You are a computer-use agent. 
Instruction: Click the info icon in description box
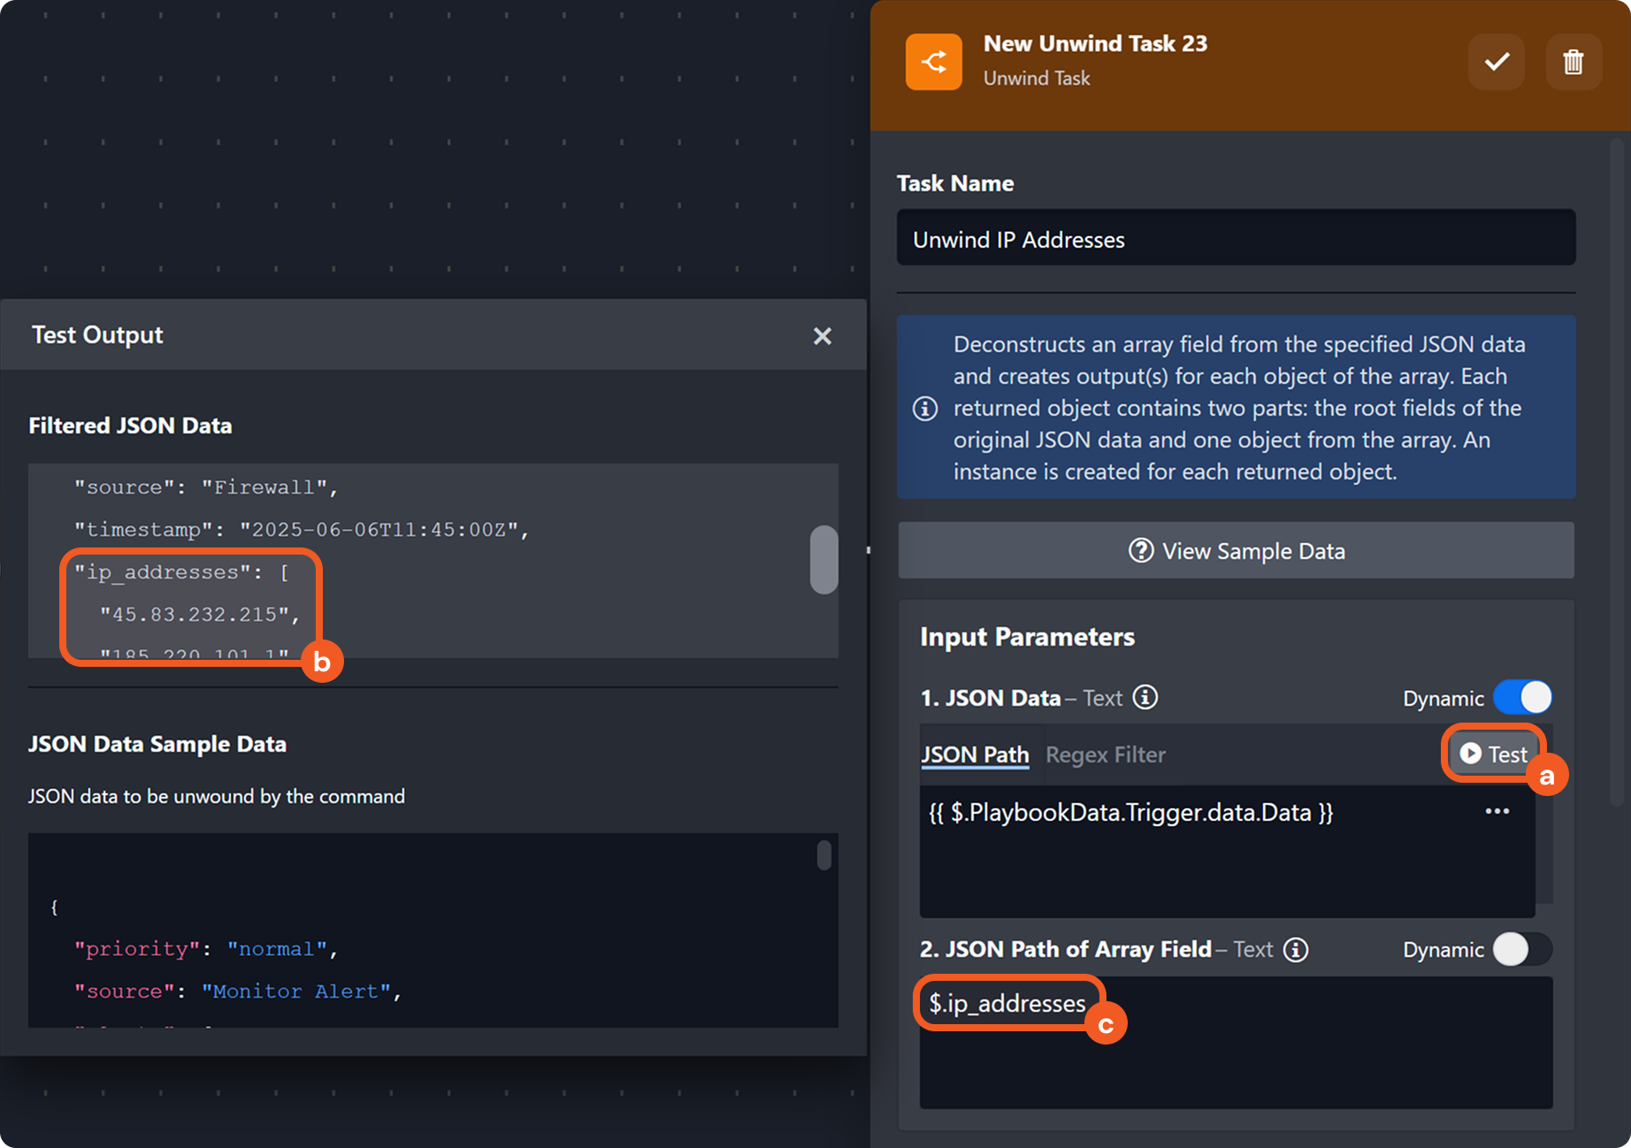coord(925,409)
